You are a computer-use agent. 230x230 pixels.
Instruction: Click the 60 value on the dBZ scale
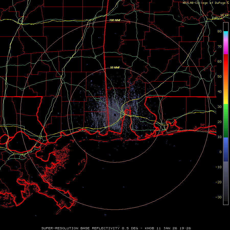[220, 61]
